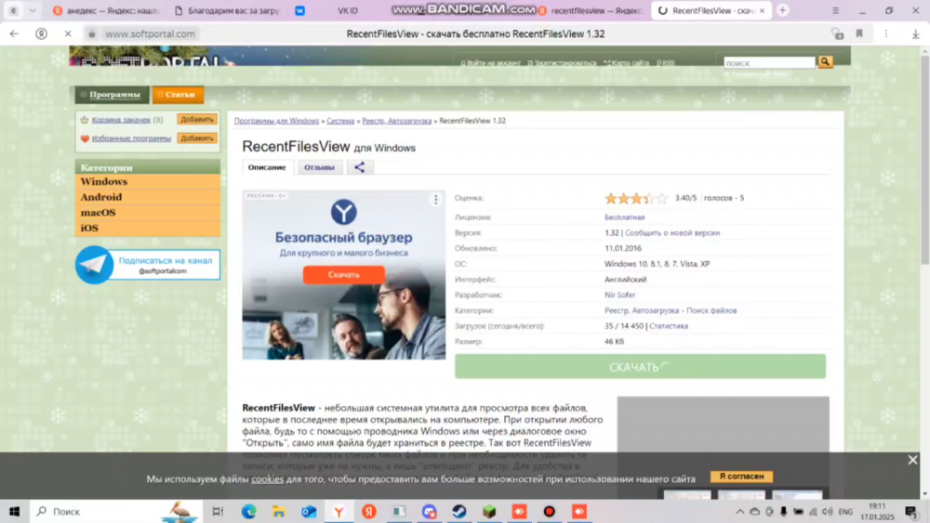Click the orange Скачать ad button
Image resolution: width=930 pixels, height=523 pixels.
(343, 275)
